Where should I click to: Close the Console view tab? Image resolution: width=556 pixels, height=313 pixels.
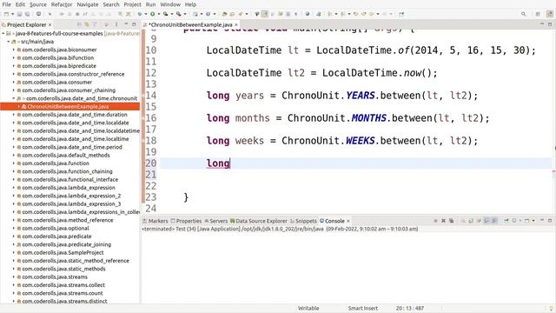[347, 221]
